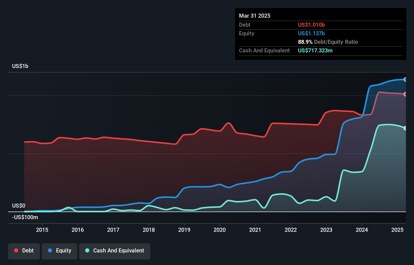Click the -US$100m y-axis label
This screenshot has height=265, width=414.
click(x=25, y=217)
